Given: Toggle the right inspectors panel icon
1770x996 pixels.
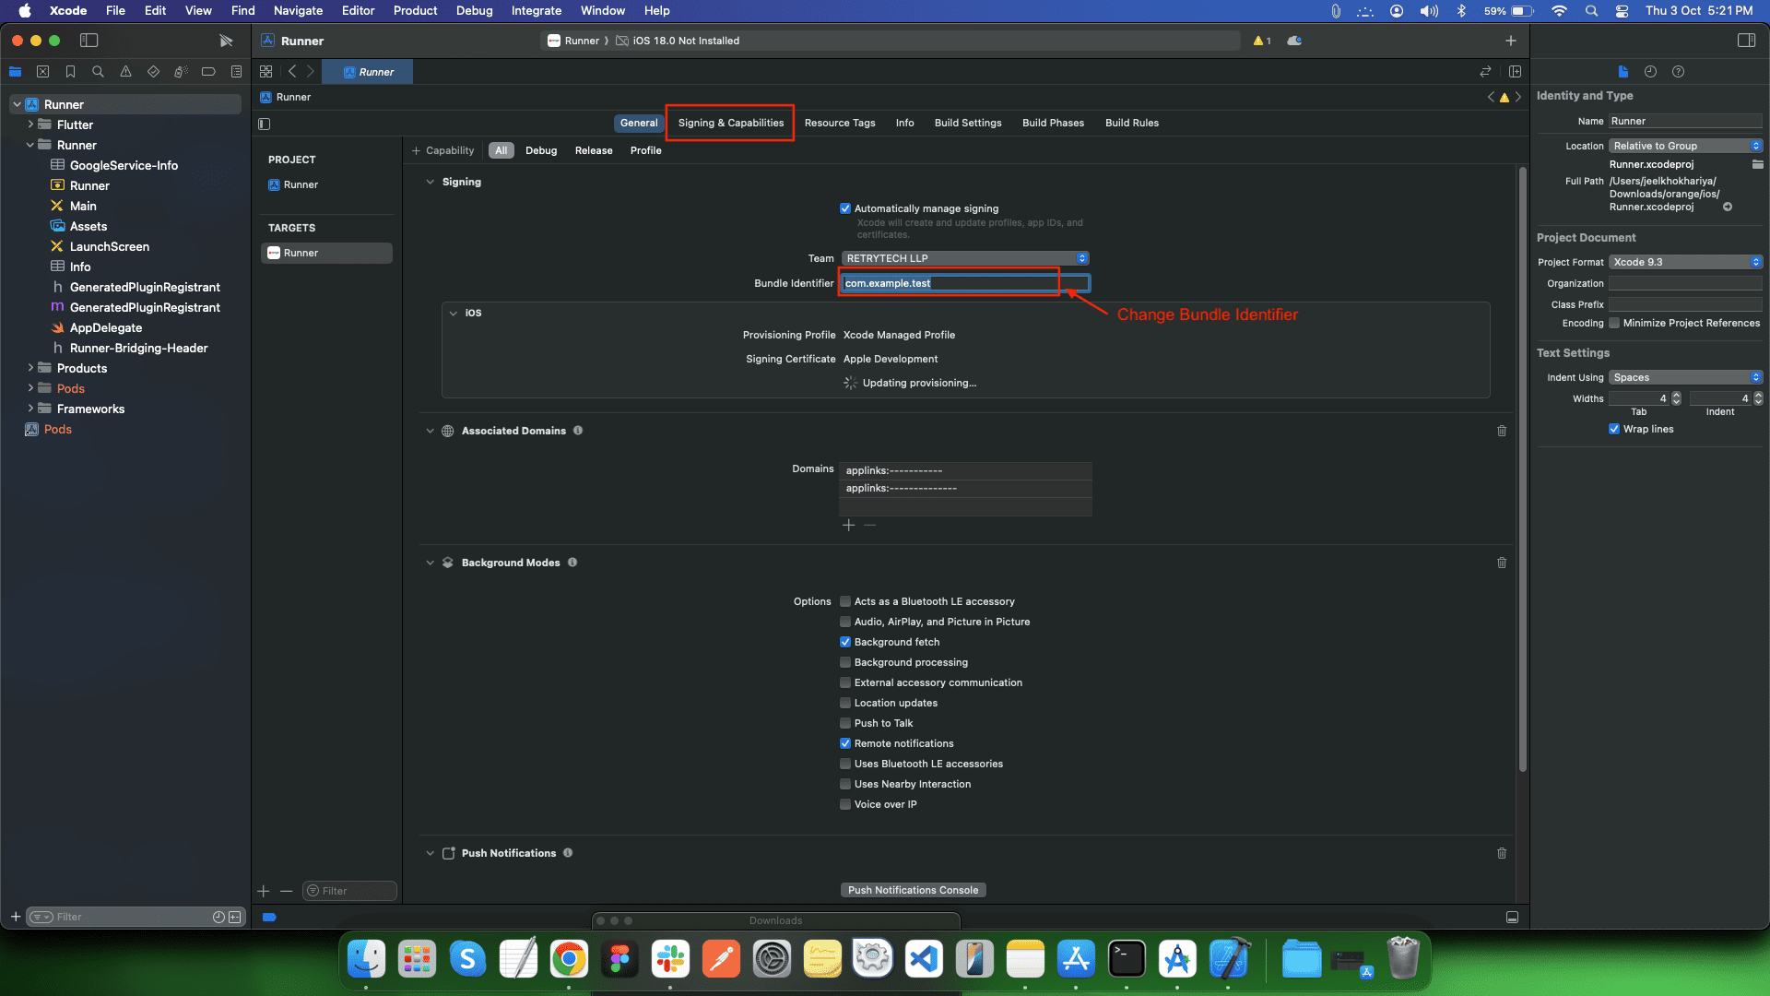Looking at the screenshot, I should [x=1746, y=41].
